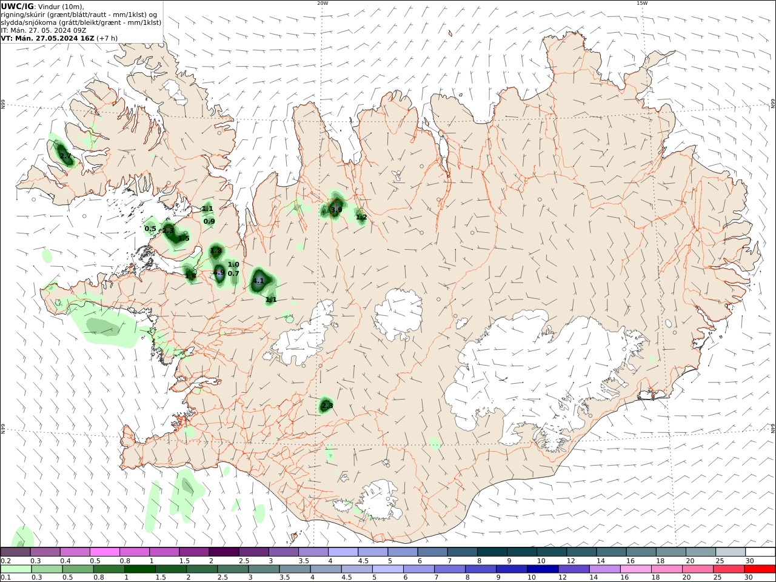Select the 3.9 precipitation value in the north
The height and width of the screenshot is (582, 776).
pos(336,210)
